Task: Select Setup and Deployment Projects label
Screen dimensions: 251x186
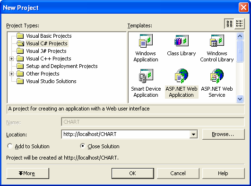Action: 62,66
